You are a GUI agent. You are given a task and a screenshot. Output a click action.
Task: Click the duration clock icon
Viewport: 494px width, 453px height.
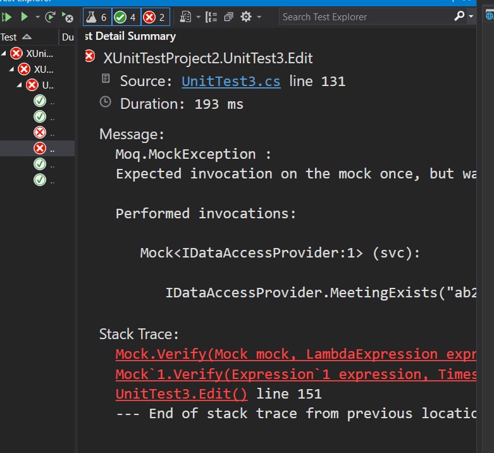tap(106, 102)
